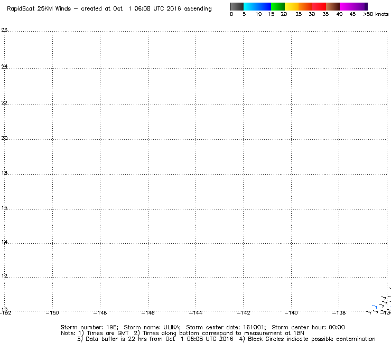The height and width of the screenshot is (343, 391).
Task: Click the longitude label -138
Action: [339, 313]
